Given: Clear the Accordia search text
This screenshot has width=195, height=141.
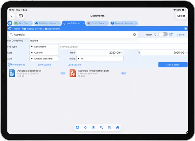Looking at the screenshot, I should click(x=134, y=35).
